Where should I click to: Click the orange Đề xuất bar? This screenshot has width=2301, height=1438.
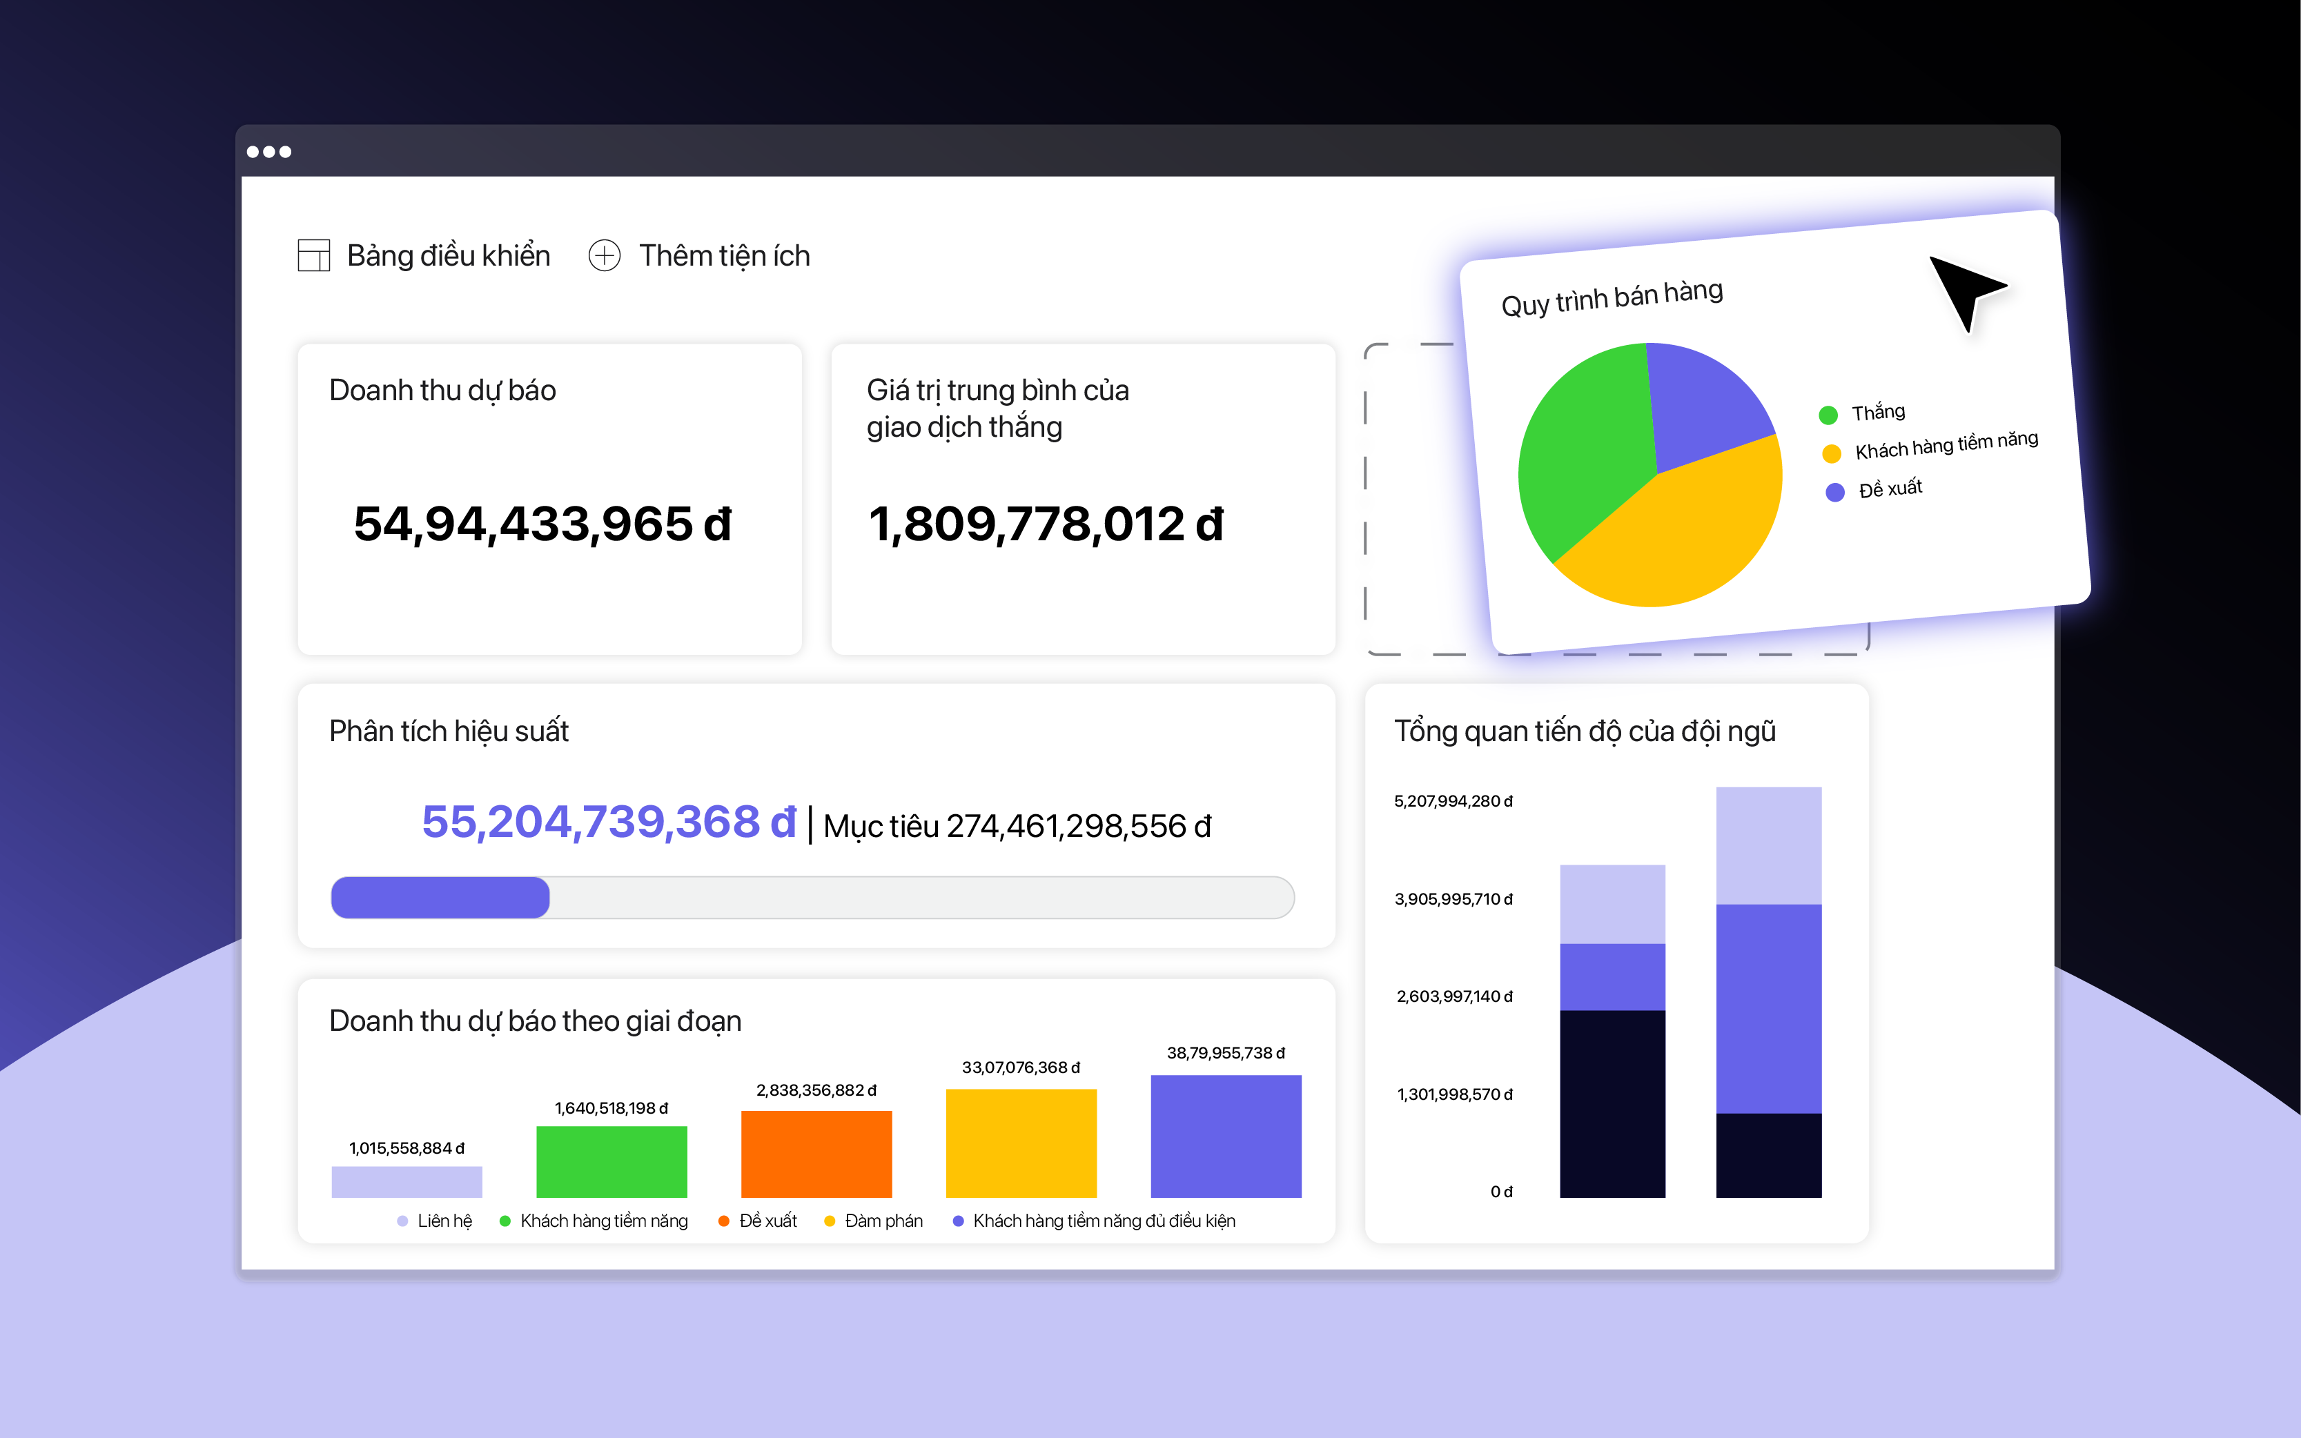click(x=816, y=1154)
